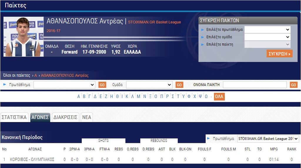Click ΑΘΑΝΑΣΟΠΟΥΛΟΣ Αντρέας breadcrumb link
The height and width of the screenshot is (168, 301).
click(65, 75)
